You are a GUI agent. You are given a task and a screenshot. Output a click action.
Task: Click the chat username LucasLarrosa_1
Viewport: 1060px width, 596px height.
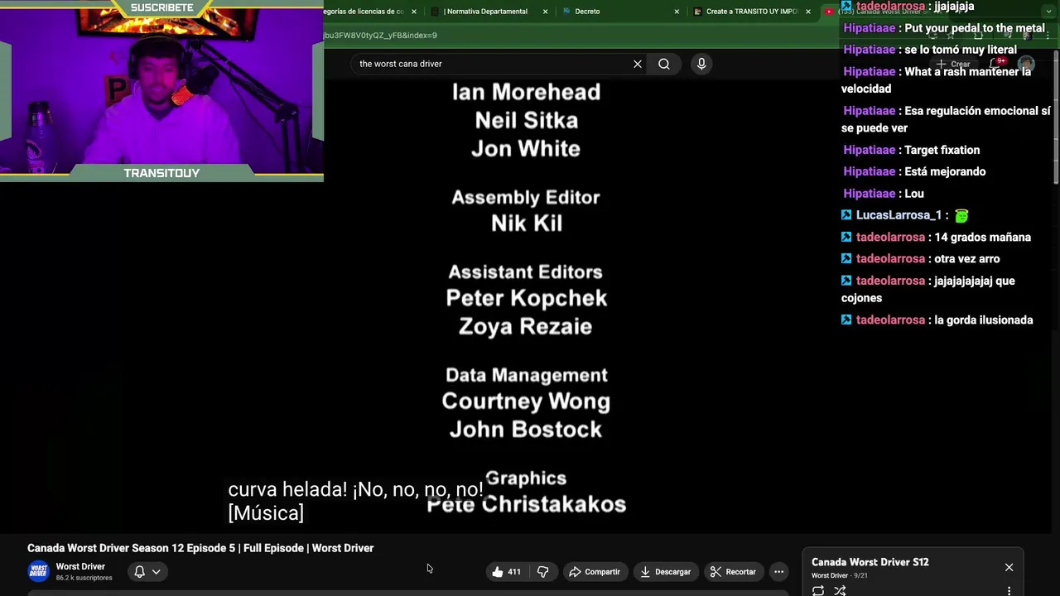(x=899, y=215)
